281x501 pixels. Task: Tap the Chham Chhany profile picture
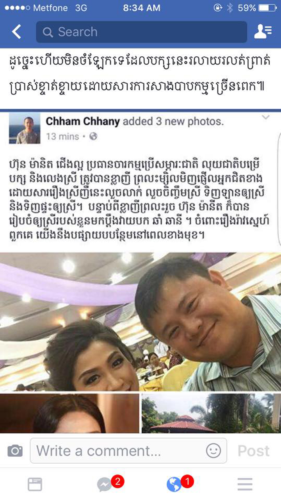coord(25,129)
